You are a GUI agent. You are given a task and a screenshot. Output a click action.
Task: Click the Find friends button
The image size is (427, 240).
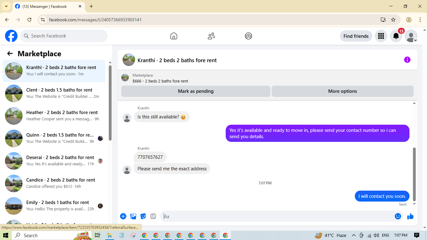(x=356, y=36)
